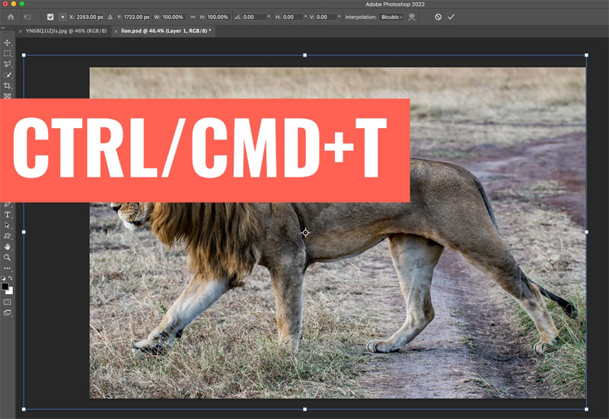Switch to the YN68Q1iZjls.jpg document tab
This screenshot has width=609, height=419.
pyautogui.click(x=66, y=30)
